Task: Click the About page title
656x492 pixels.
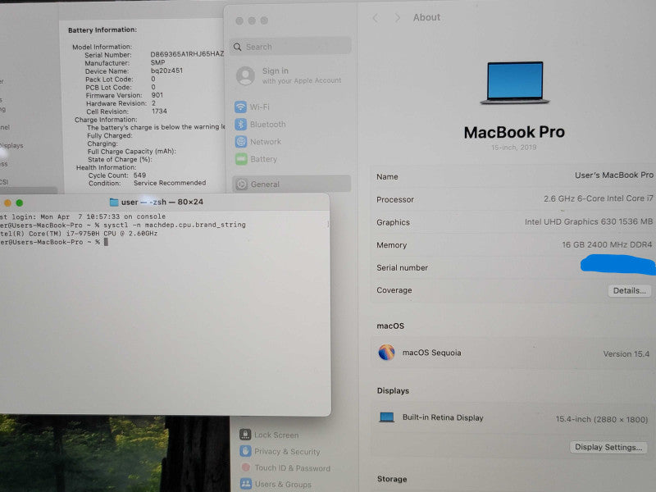Action: 426,17
